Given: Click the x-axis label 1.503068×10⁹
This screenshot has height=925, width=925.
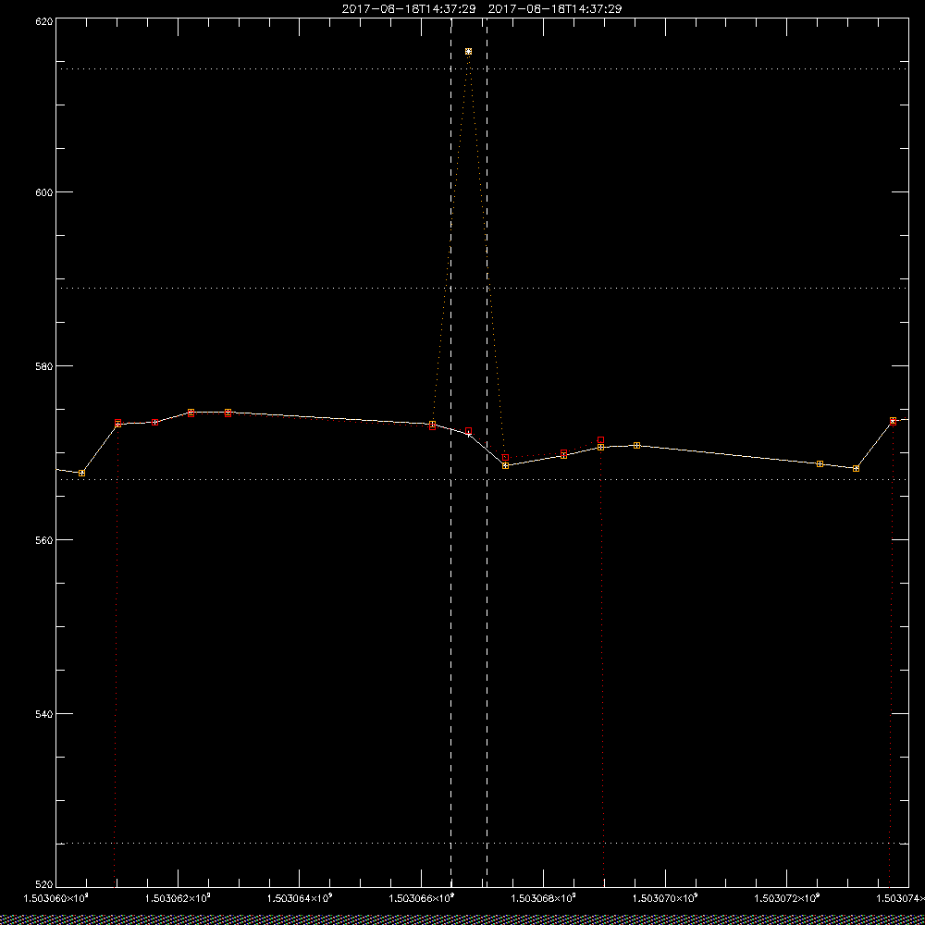Looking at the screenshot, I should 543,898.
